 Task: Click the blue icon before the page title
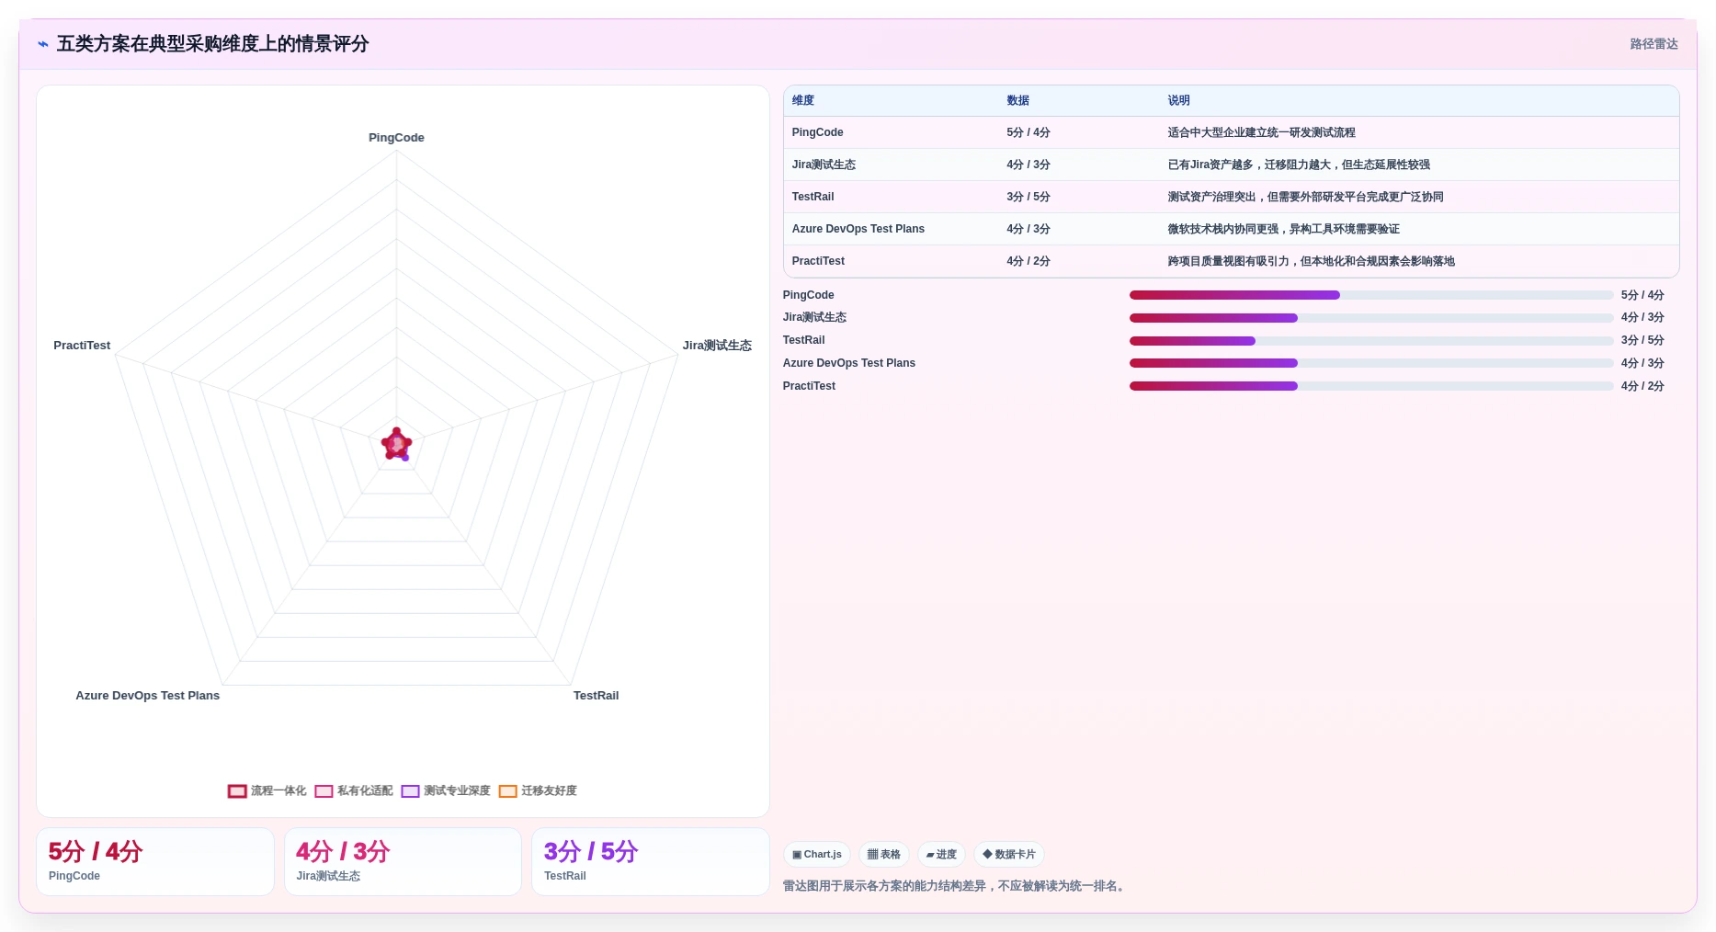(43, 44)
